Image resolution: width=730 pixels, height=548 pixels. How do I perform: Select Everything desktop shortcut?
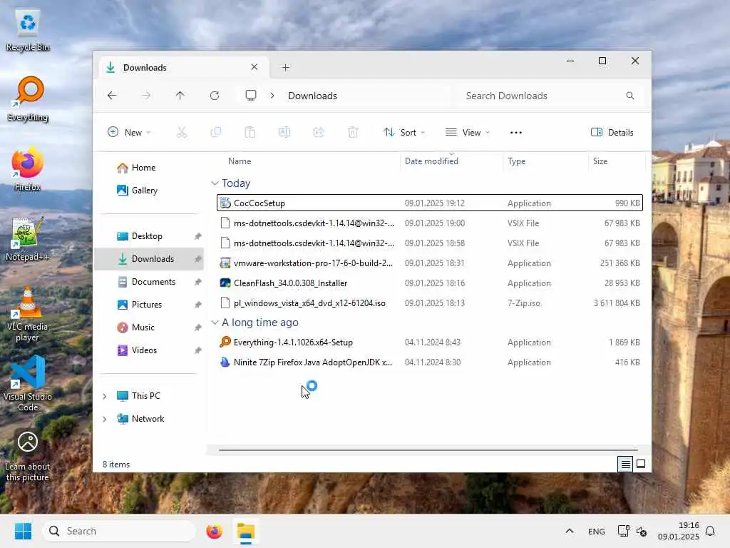click(x=28, y=99)
